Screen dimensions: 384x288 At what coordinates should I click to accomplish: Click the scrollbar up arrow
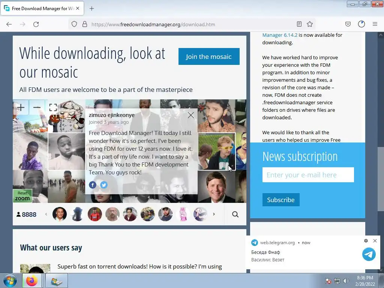point(381,35)
